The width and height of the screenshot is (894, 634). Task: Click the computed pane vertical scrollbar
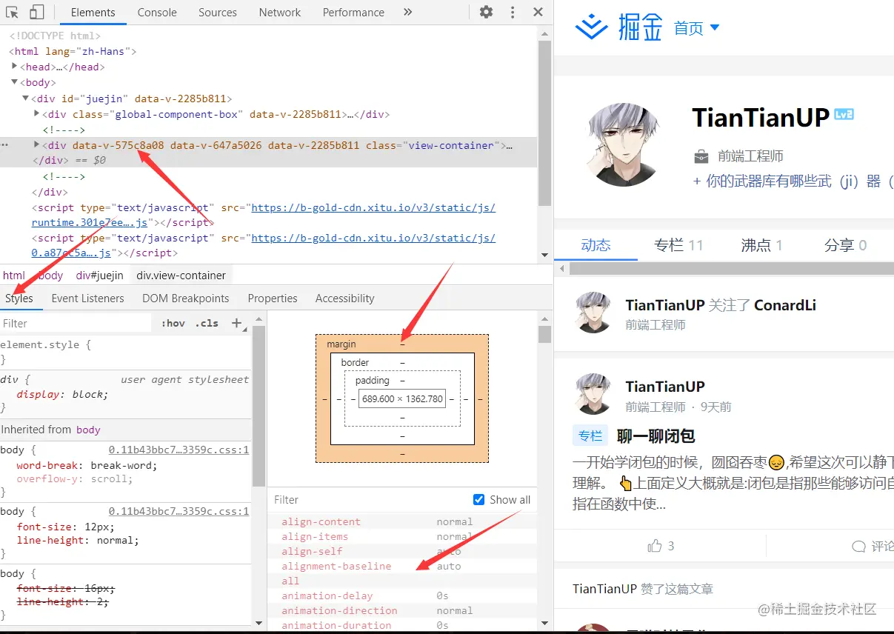click(x=544, y=334)
